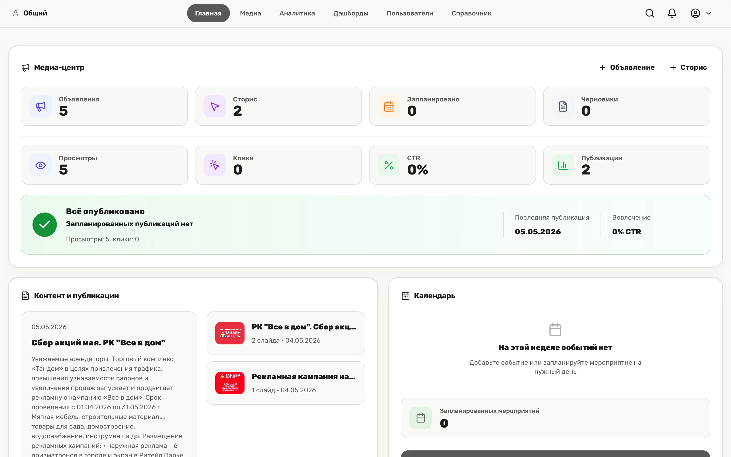Switch to the Медиа tab
Viewport: 731px width, 457px height.
[x=251, y=13]
